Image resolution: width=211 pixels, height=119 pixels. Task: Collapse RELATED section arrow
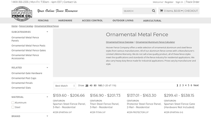47,68
